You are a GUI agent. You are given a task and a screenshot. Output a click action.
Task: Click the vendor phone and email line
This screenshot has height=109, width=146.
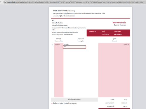(x=65, y=32)
